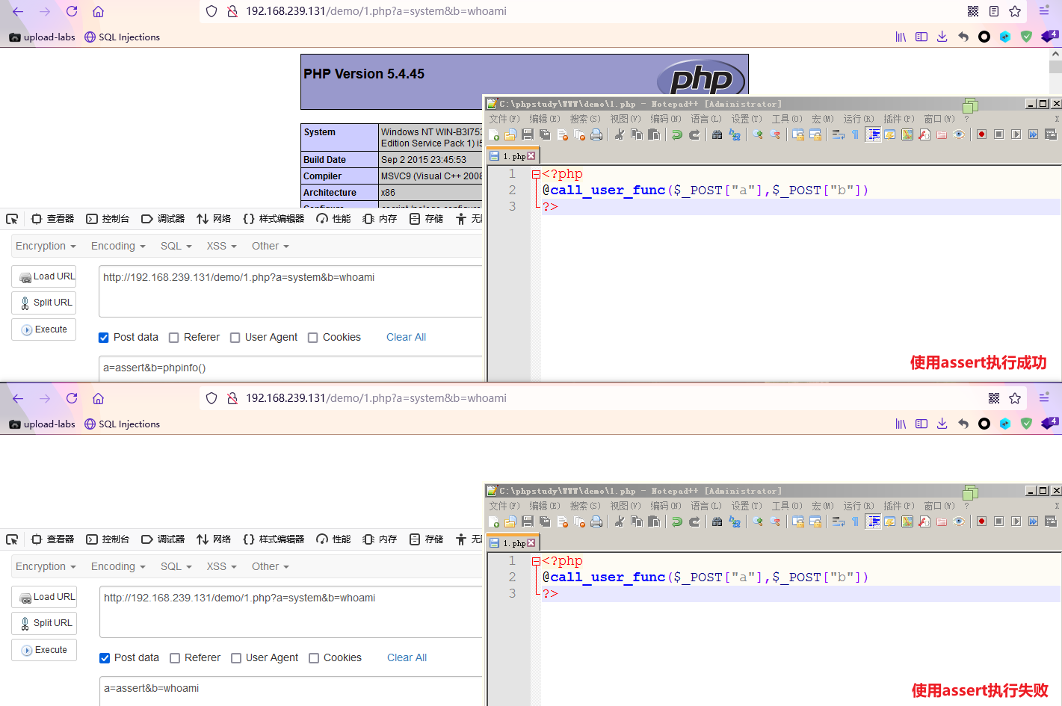1062x706 pixels.
Task: Focus URL textarea in lower HackBar
Action: (x=291, y=612)
